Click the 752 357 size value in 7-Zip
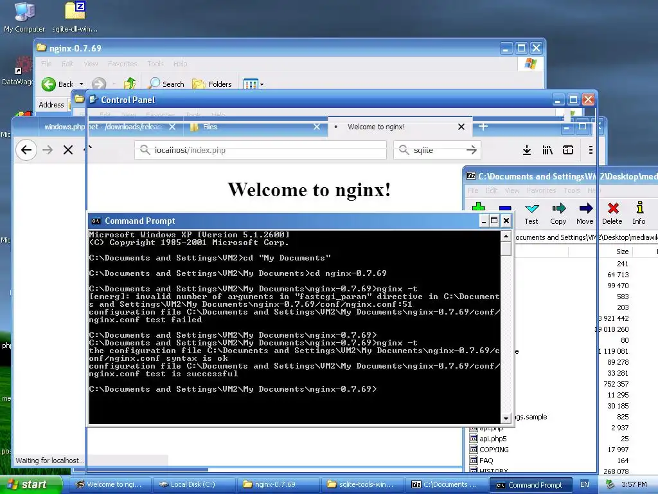Screen dimensions: 658x494 click(x=616, y=384)
